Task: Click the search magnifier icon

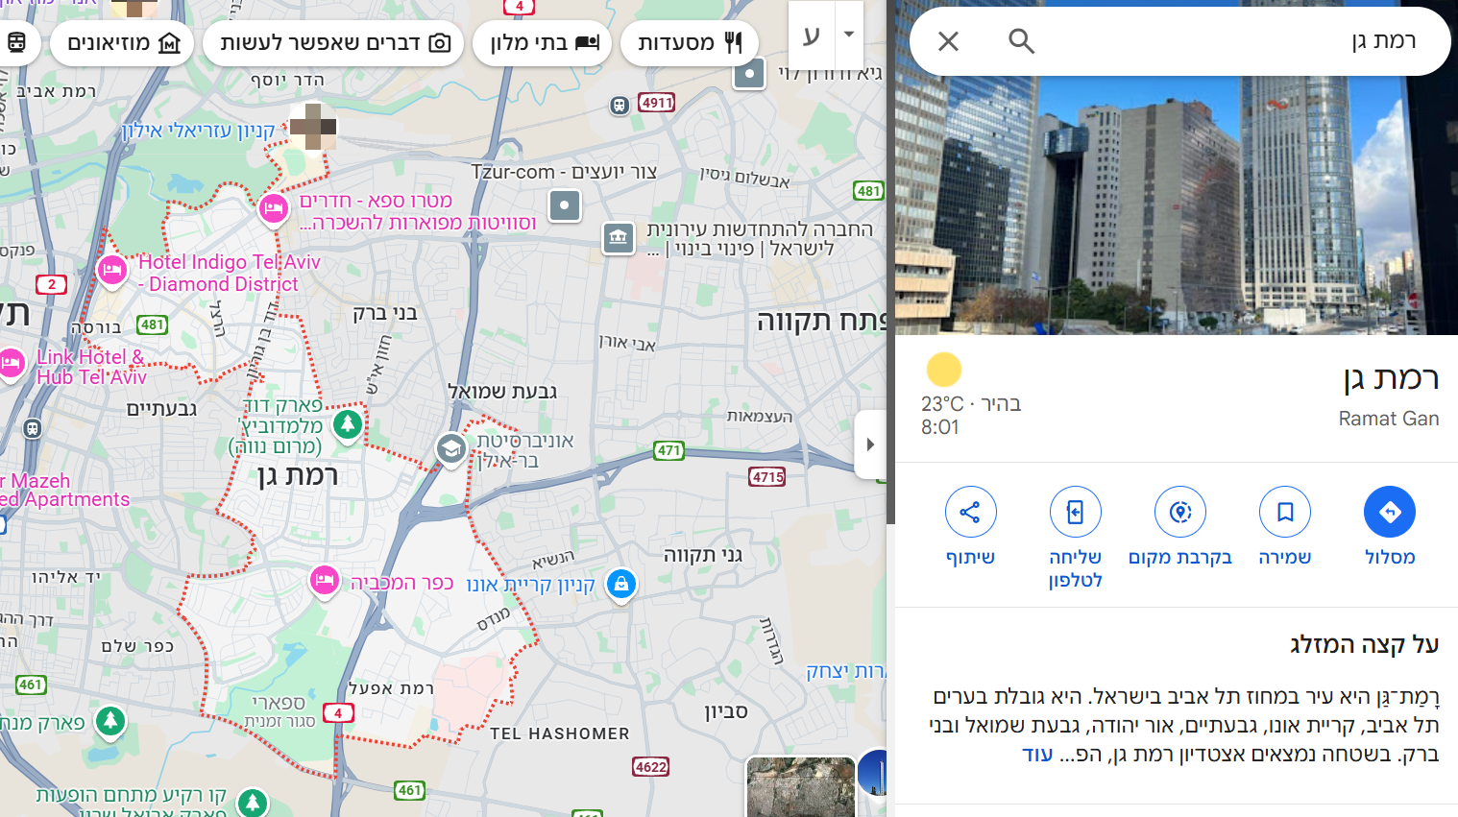Action: (x=1021, y=41)
